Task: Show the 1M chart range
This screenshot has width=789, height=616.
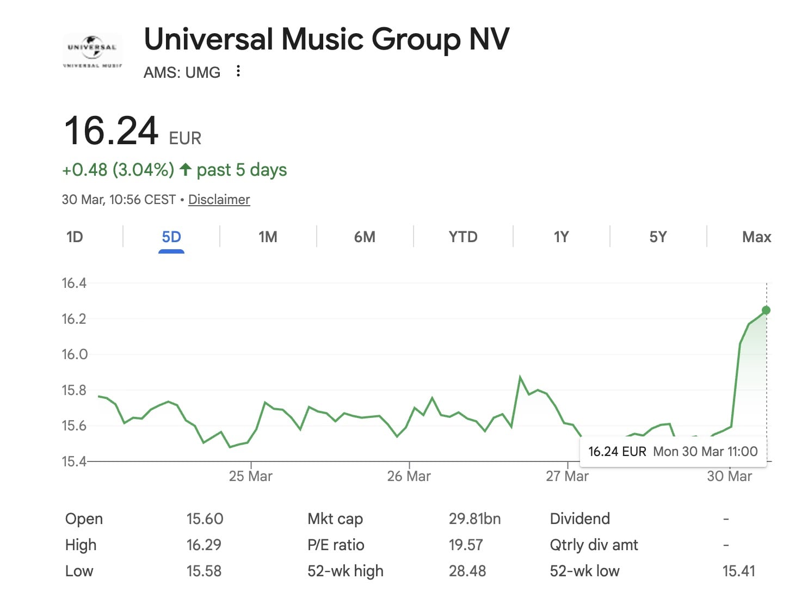Action: 268,237
